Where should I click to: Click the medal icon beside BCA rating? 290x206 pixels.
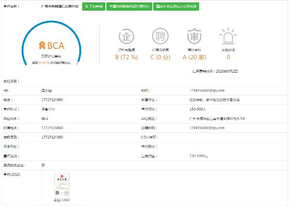click(41, 46)
